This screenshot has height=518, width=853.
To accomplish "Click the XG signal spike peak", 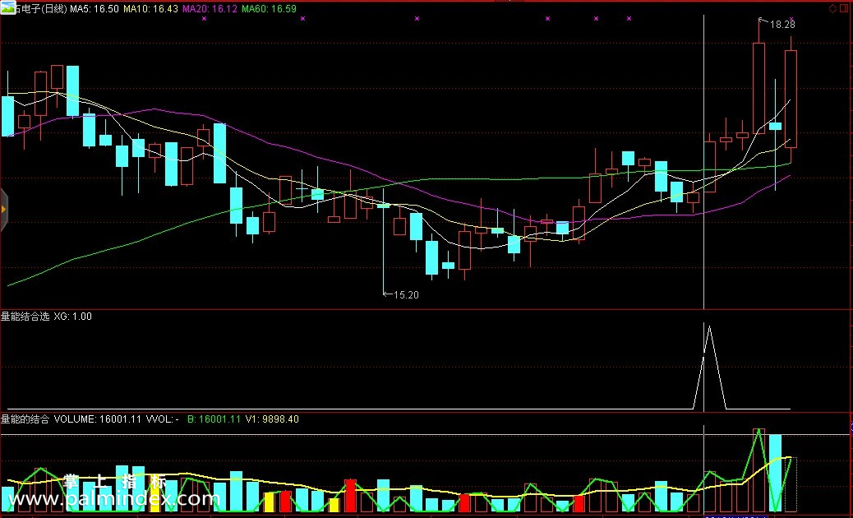I will [709, 326].
